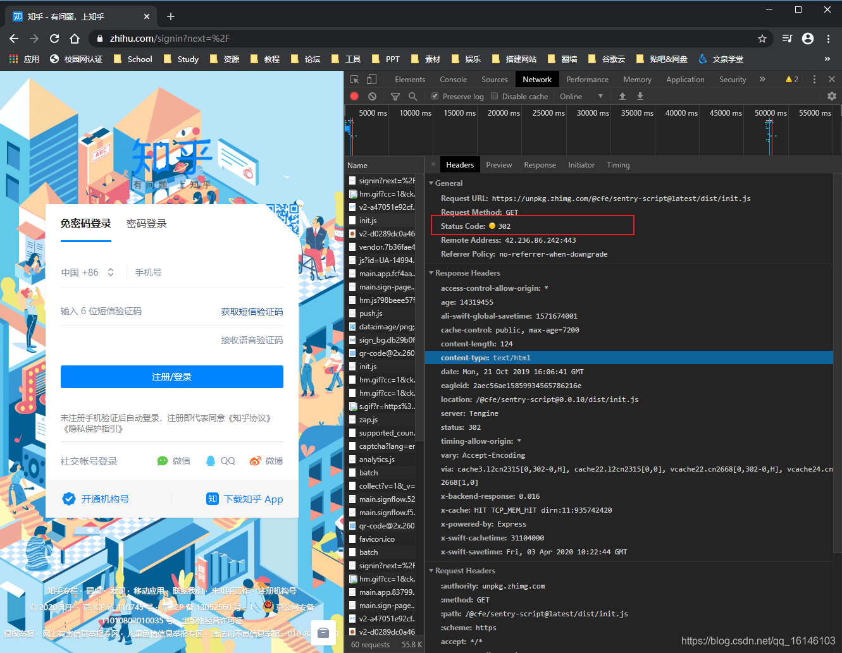Open Preview tab of request
842x653 pixels.
pos(498,164)
